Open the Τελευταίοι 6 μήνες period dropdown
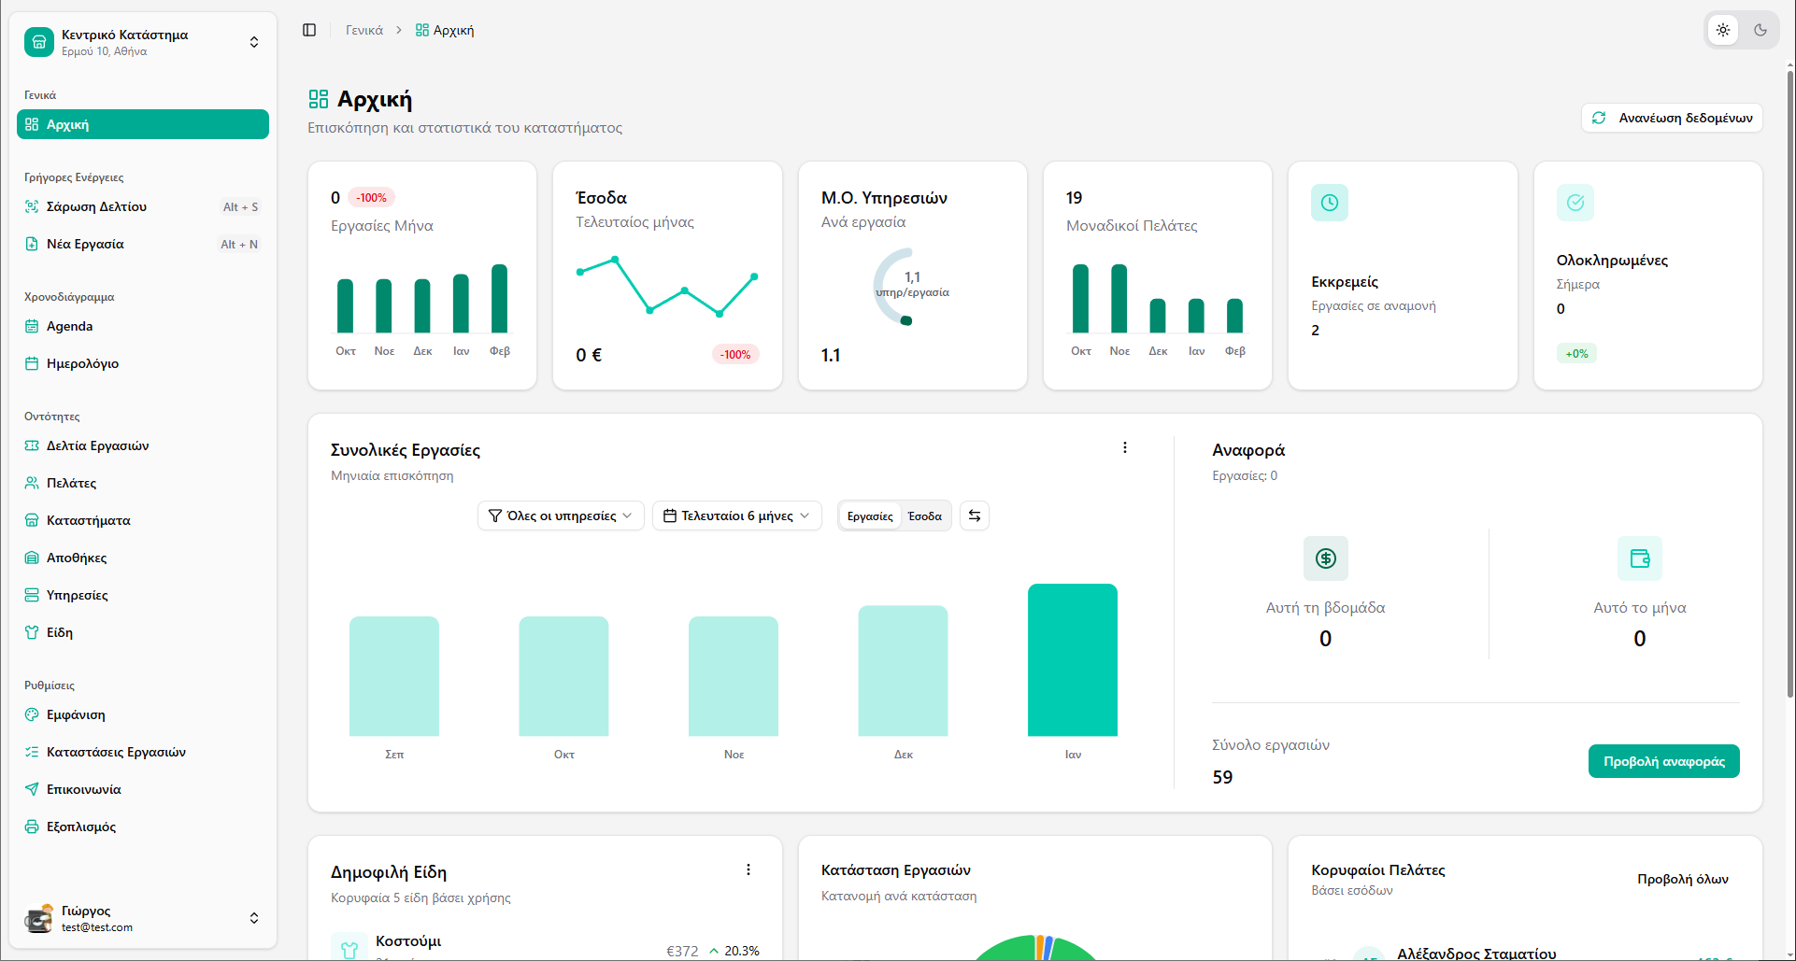1796x961 pixels. (x=737, y=516)
